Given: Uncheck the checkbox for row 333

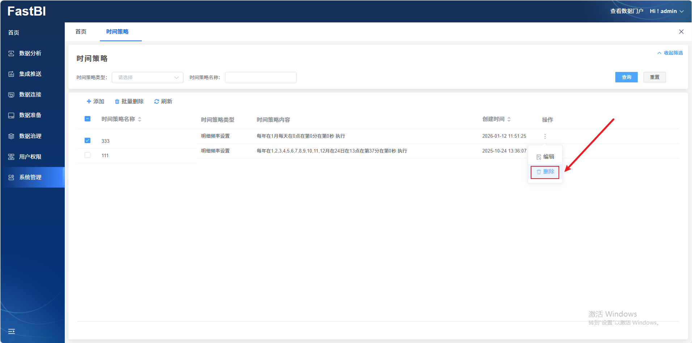Looking at the screenshot, I should click(x=88, y=141).
